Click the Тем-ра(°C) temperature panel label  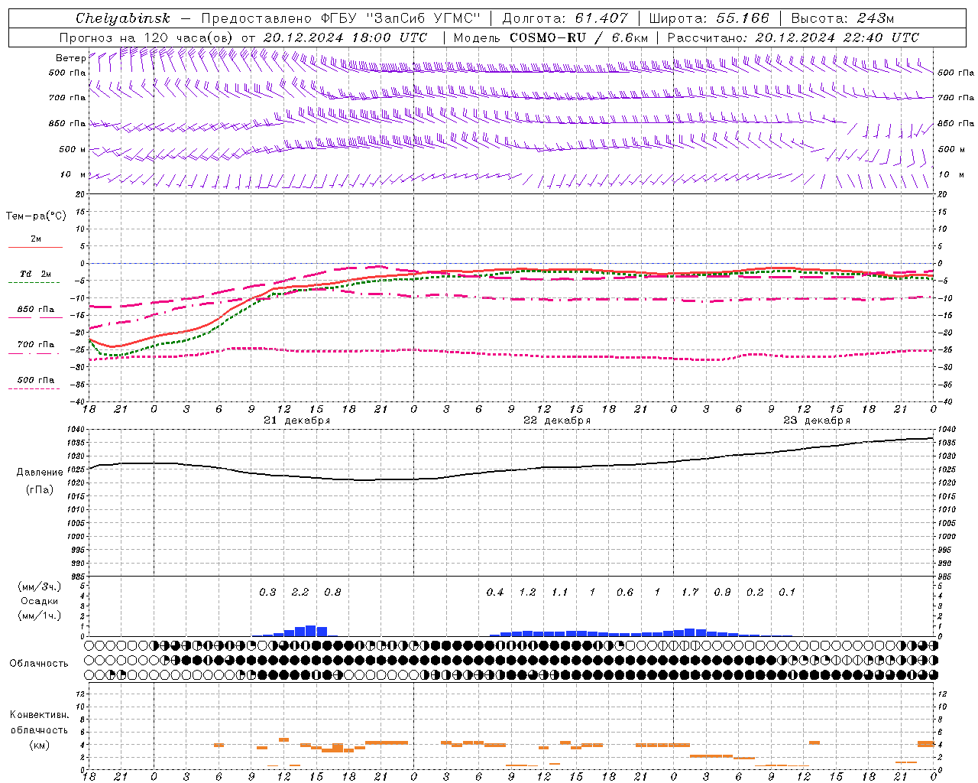click(x=36, y=216)
